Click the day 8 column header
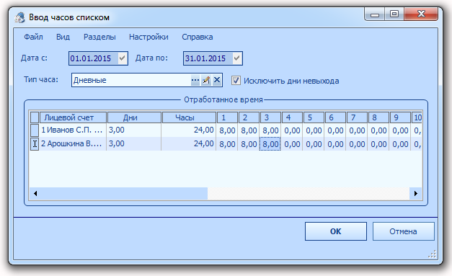 (x=378, y=117)
